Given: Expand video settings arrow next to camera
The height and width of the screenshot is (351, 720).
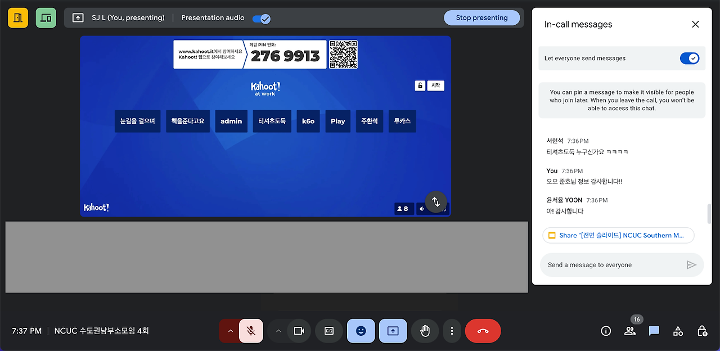Looking at the screenshot, I should click(x=278, y=331).
